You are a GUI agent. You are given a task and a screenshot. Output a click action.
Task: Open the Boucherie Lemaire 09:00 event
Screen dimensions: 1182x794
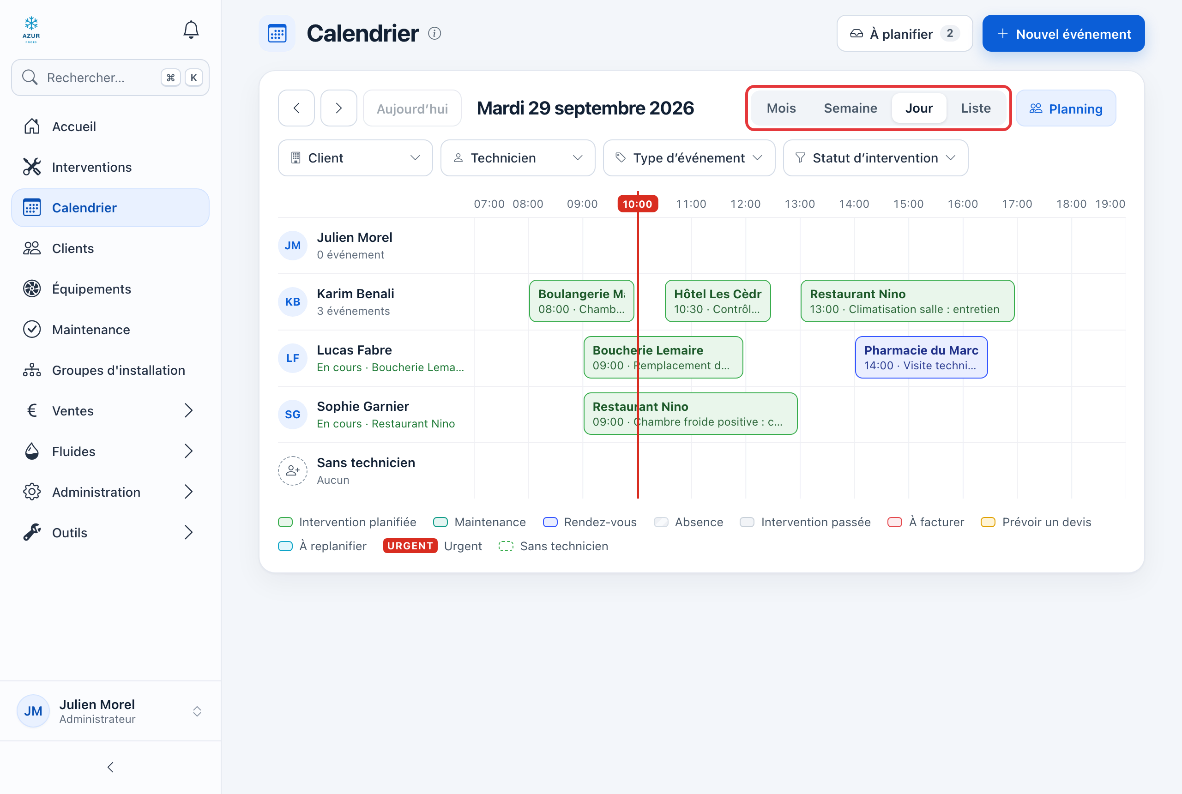663,357
